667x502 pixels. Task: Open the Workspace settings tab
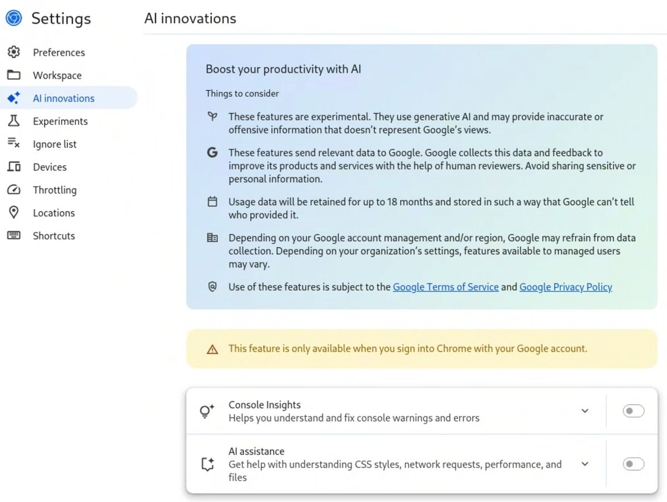(69, 75)
